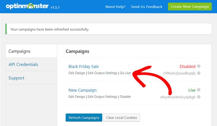Edit Design for Black Friday Sale
Viewport: 217px width, 126px height.
77,73
